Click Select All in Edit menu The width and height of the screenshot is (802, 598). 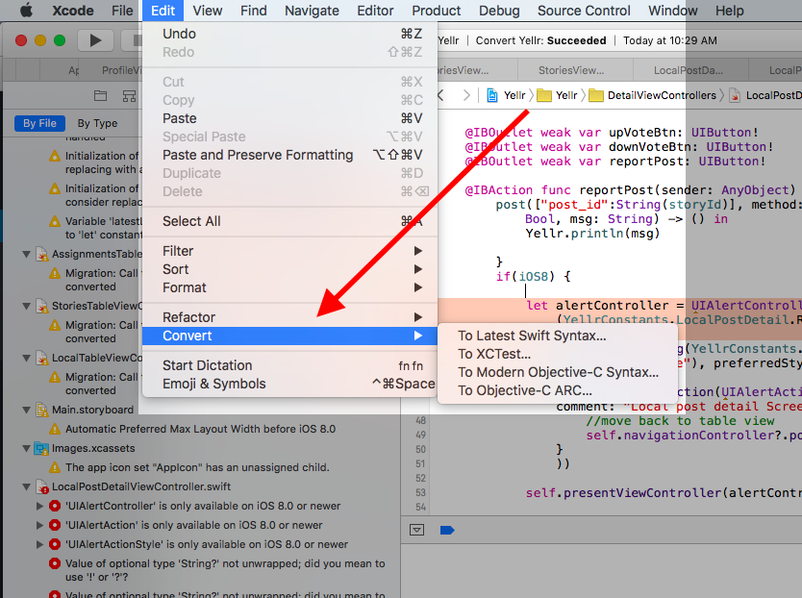(x=191, y=221)
